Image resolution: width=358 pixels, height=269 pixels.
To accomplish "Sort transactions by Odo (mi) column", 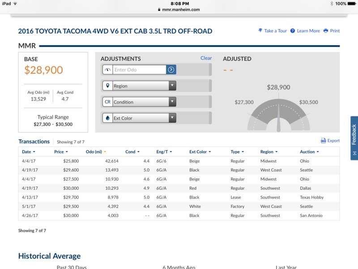I will [x=96, y=152].
